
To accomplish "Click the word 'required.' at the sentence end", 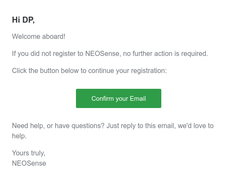I will [x=195, y=54].
